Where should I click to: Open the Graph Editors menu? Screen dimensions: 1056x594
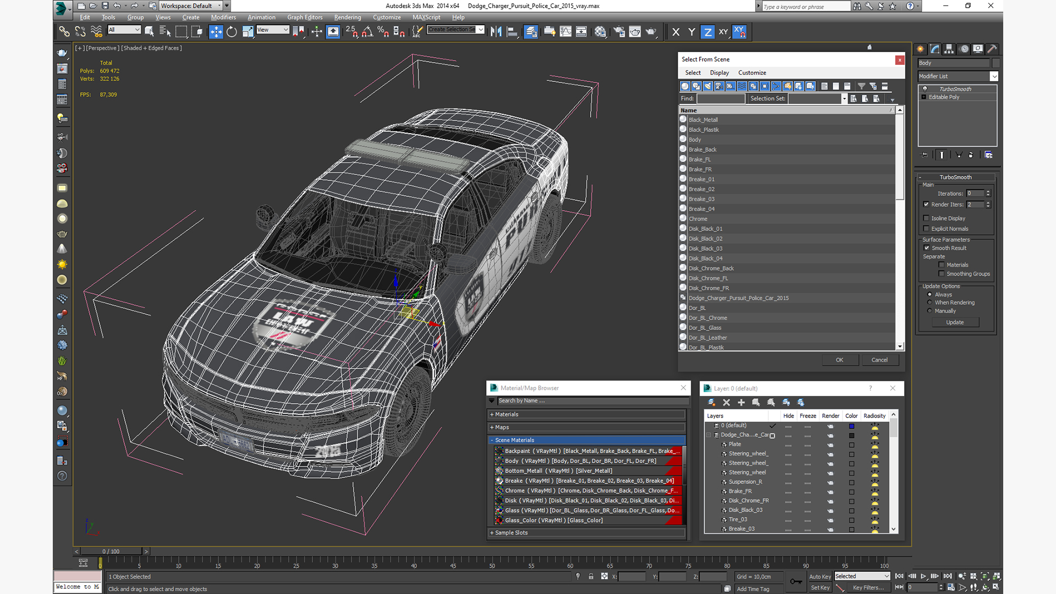click(x=305, y=18)
